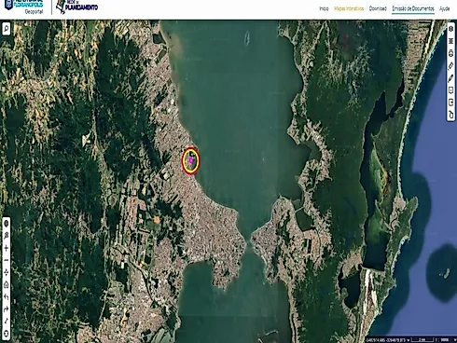
Task: Click the print map icon
Action: click(x=451, y=53)
